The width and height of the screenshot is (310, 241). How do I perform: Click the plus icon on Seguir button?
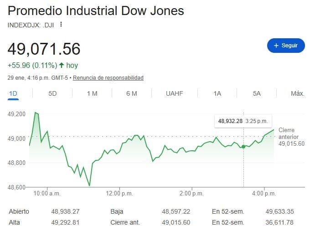pos(276,46)
